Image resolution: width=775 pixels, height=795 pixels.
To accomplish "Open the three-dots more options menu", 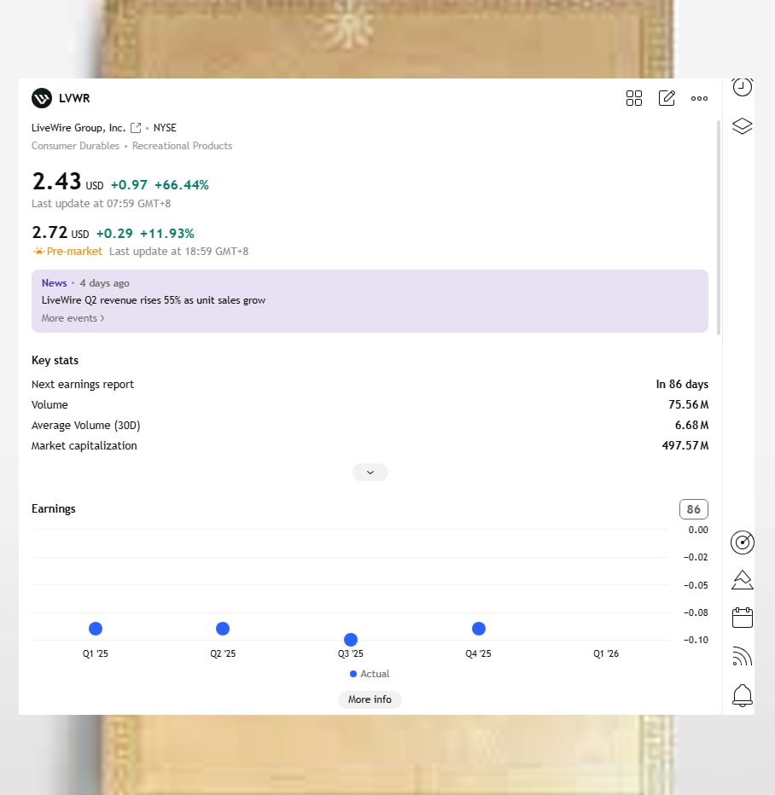I will (x=699, y=98).
